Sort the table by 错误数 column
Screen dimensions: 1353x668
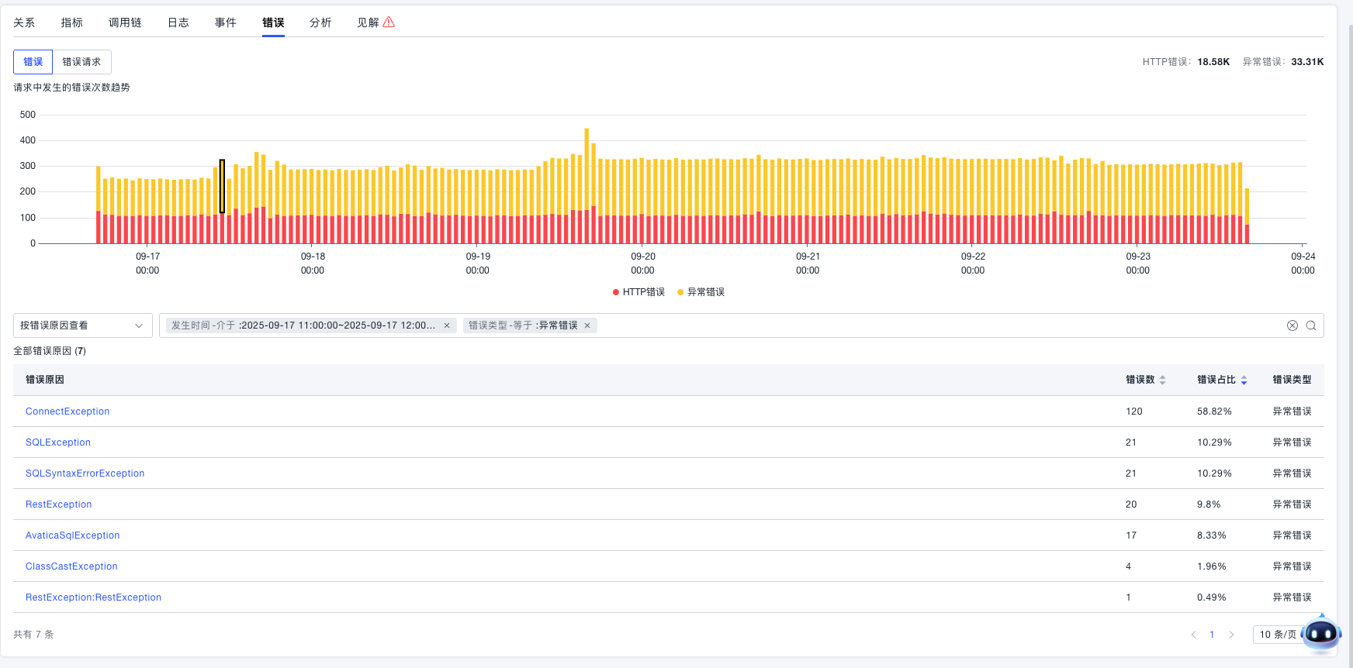click(x=1162, y=380)
